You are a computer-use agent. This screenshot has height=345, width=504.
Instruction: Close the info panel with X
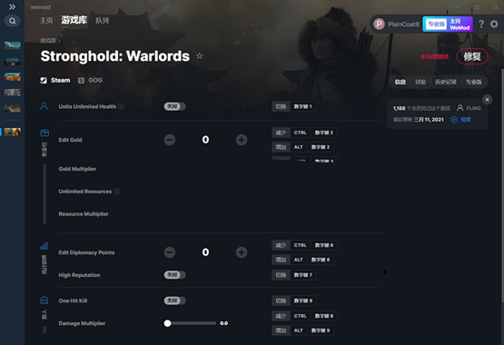click(x=487, y=100)
